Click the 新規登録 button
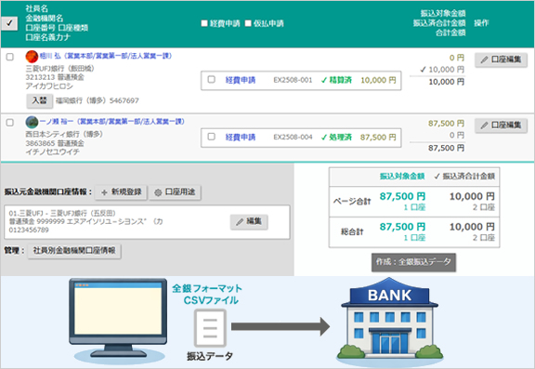Screen dimensions: 535x369 pos(121,192)
